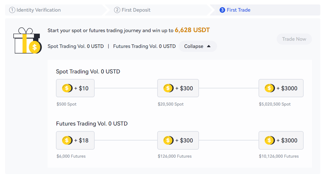Collapse the rewards details section
The height and width of the screenshot is (179, 327).
coord(198,46)
